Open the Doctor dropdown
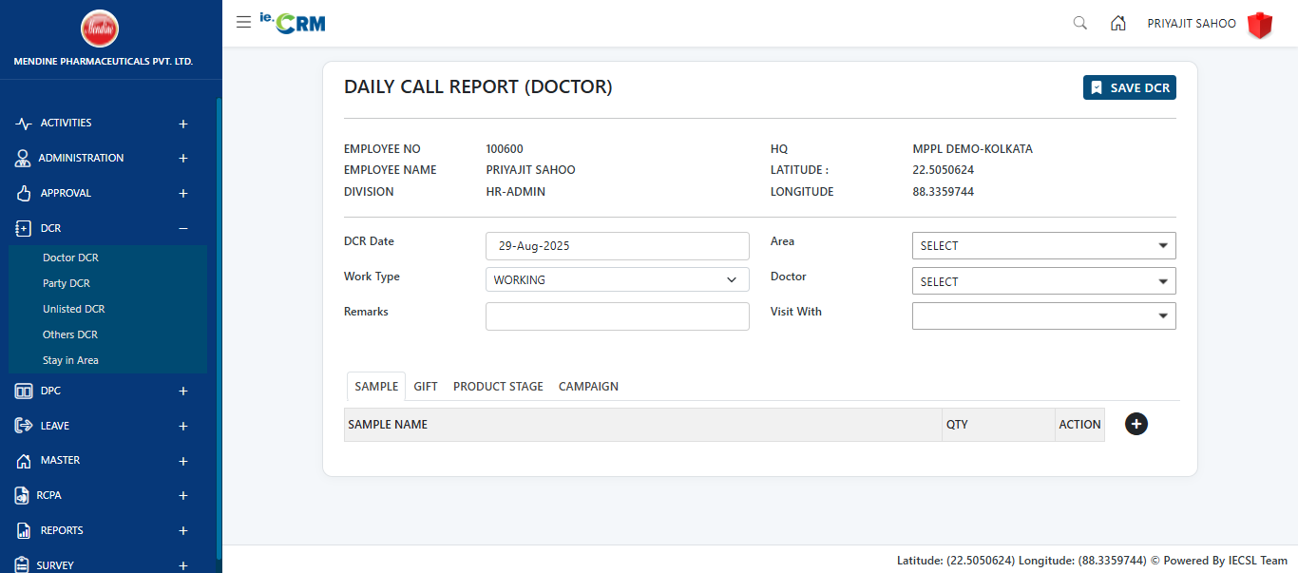The height and width of the screenshot is (573, 1298). (1043, 281)
